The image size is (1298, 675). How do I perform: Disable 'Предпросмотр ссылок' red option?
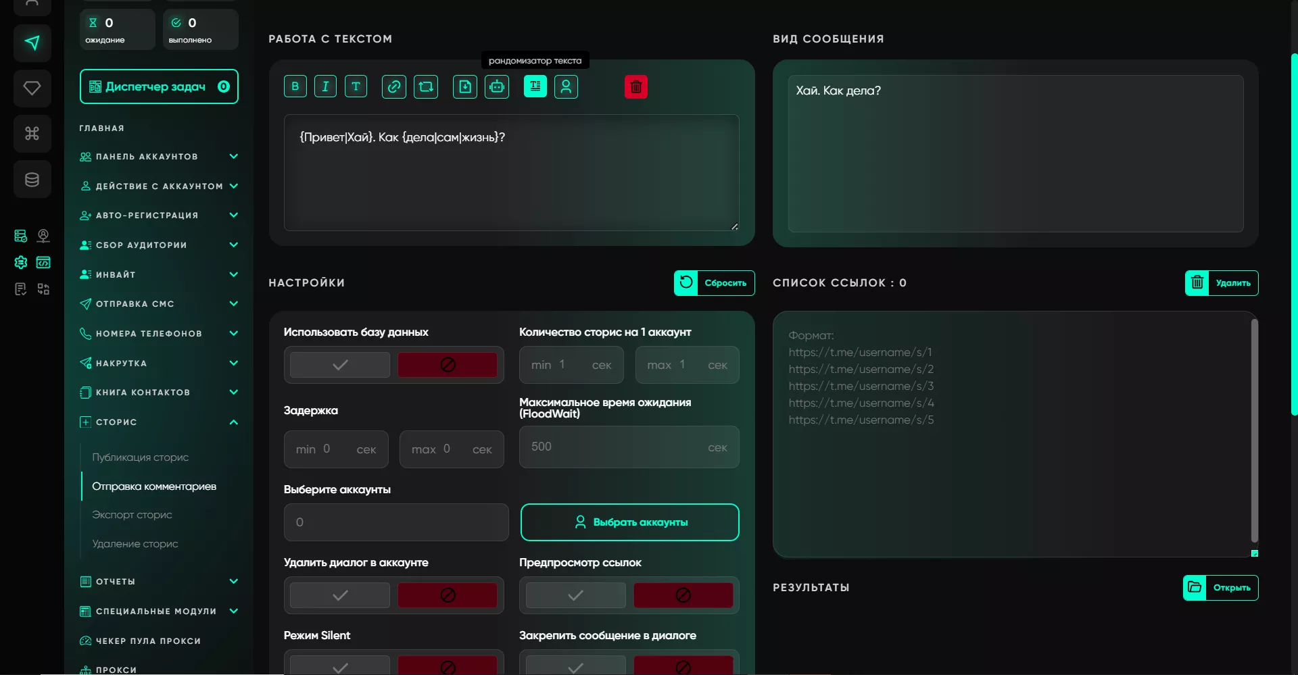683,595
